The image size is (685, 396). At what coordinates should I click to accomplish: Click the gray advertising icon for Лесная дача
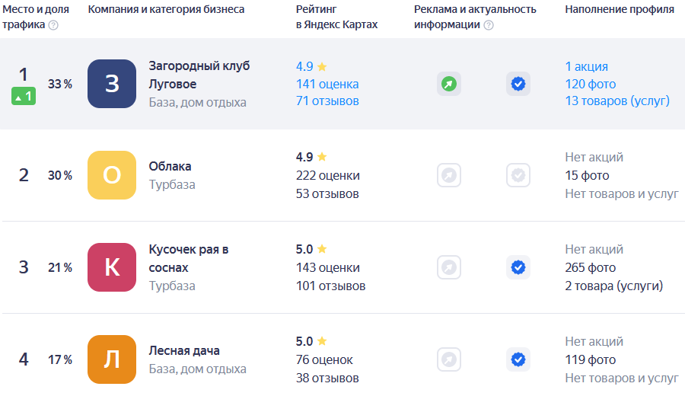(448, 359)
